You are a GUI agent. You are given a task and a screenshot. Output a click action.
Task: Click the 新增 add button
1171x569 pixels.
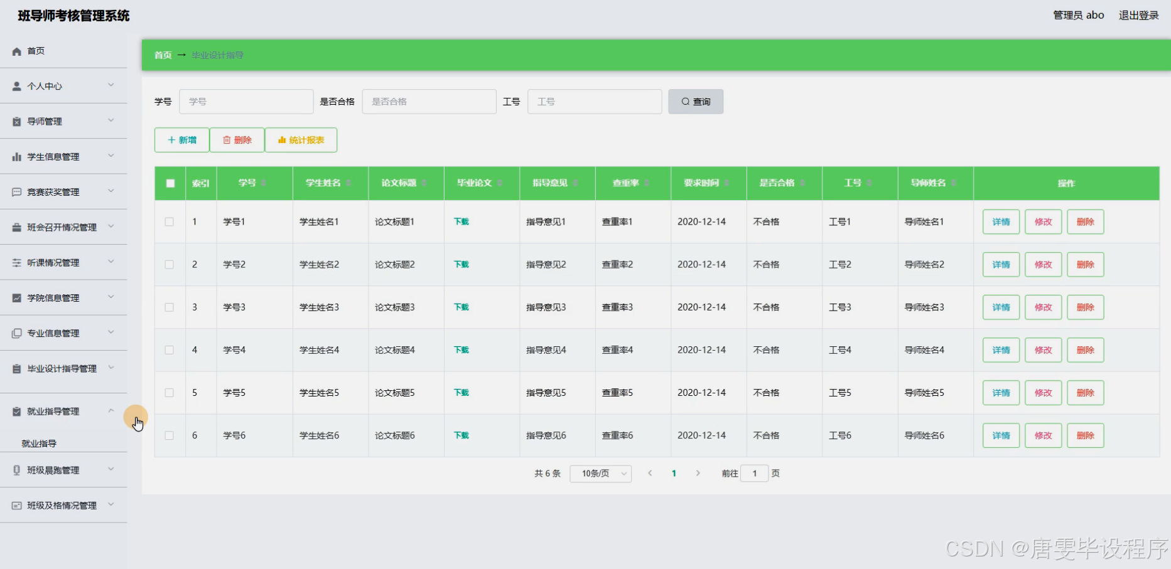coord(182,140)
